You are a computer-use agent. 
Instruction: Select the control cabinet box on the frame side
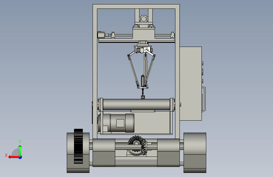(191, 84)
